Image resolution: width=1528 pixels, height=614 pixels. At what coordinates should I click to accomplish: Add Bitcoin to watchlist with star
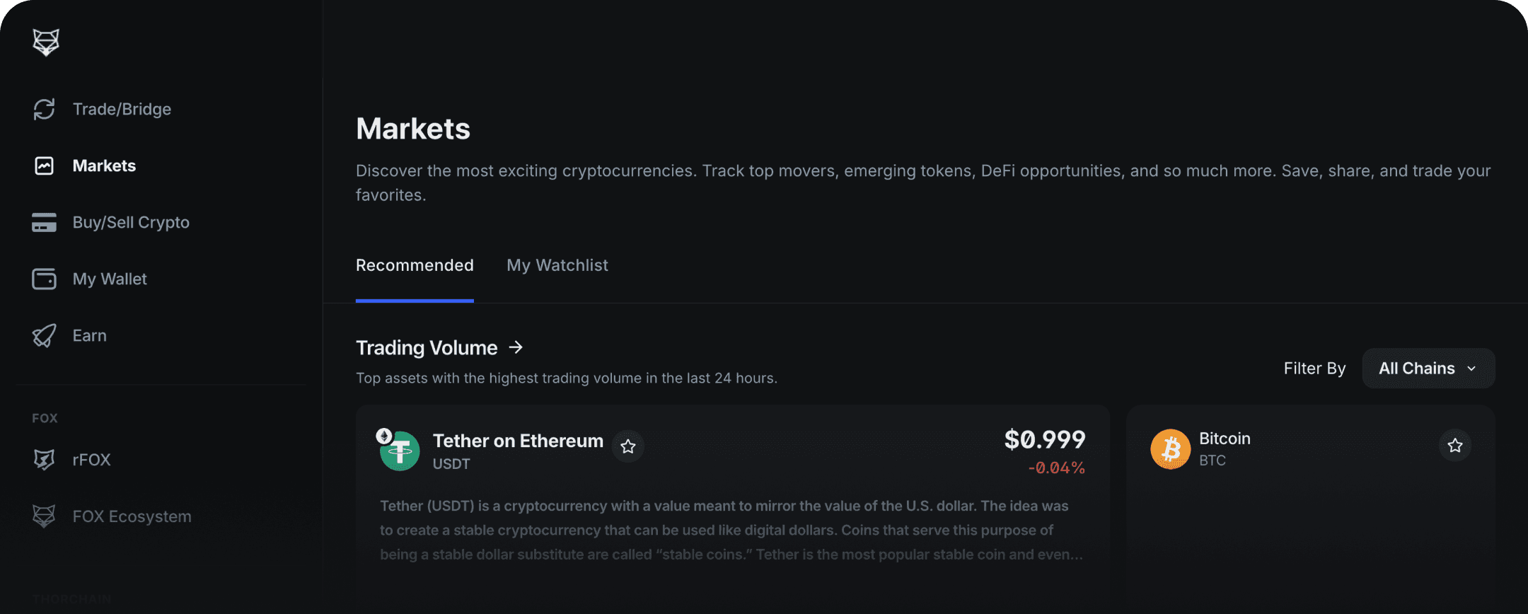click(x=1454, y=446)
